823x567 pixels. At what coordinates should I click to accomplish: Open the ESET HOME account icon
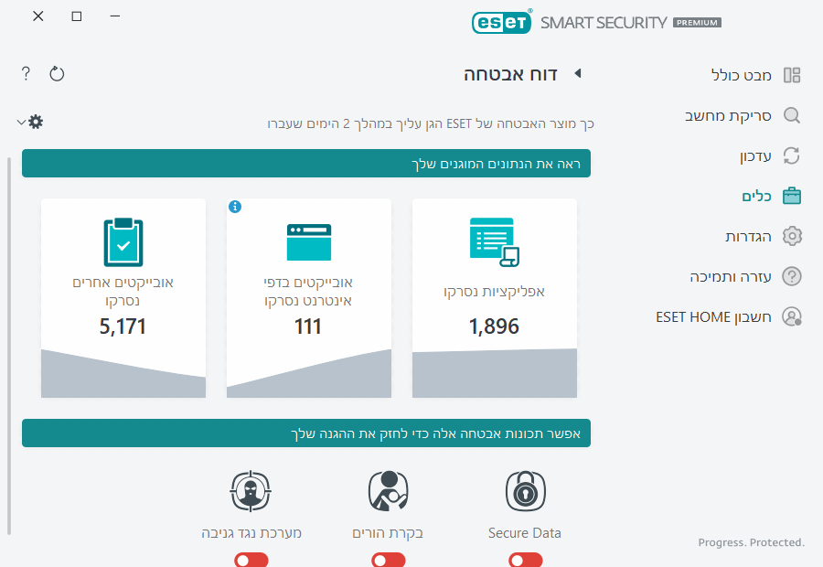point(792,316)
